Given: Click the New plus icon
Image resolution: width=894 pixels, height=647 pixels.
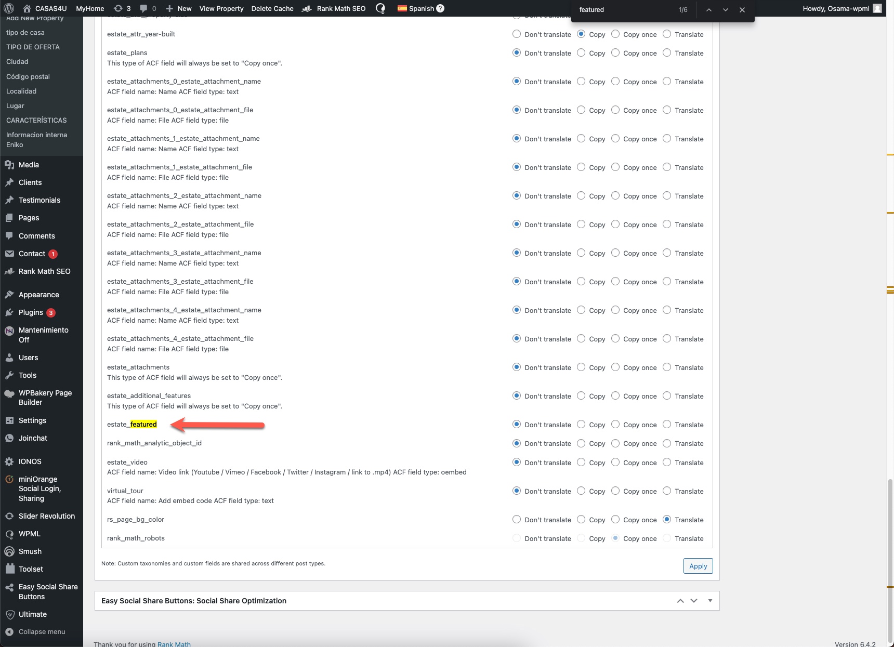Looking at the screenshot, I should (x=169, y=8).
